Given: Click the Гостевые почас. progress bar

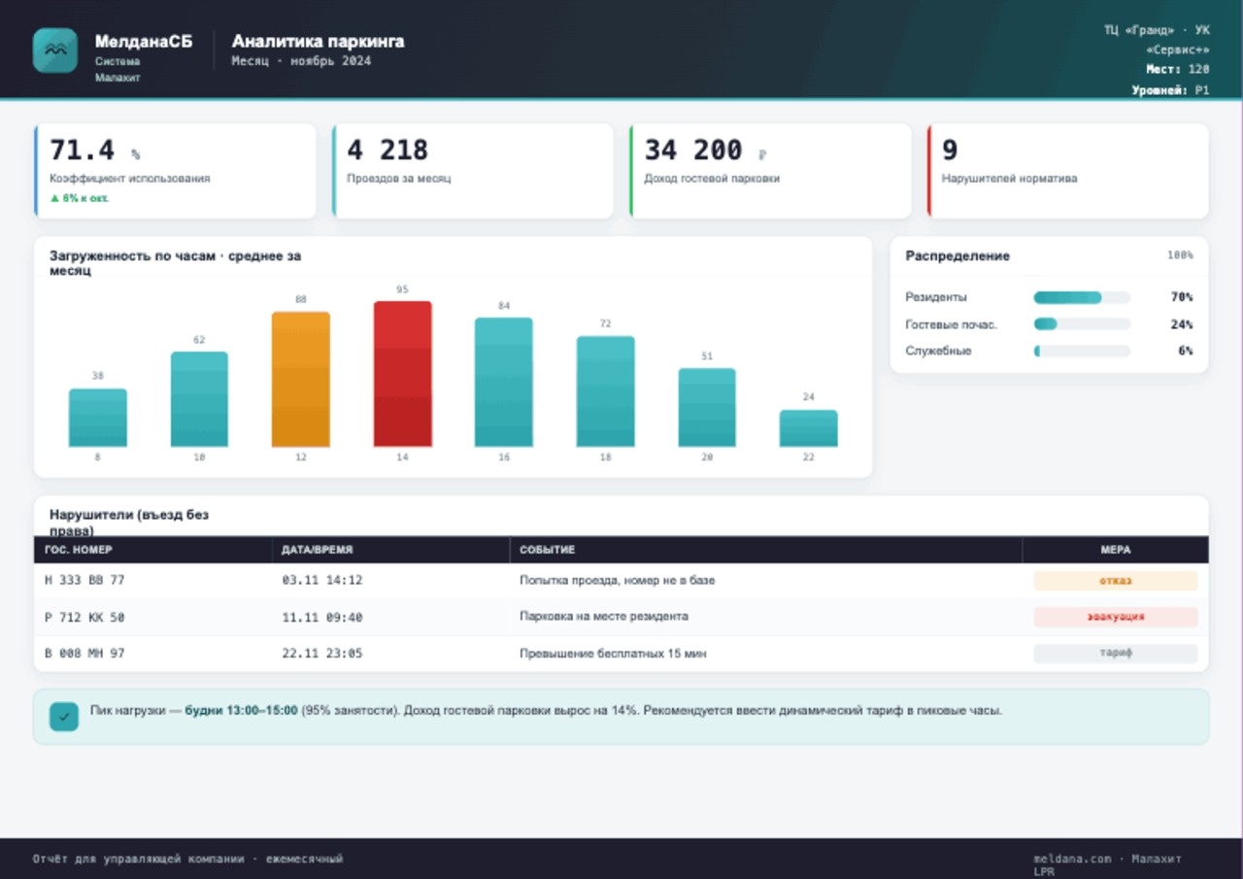Looking at the screenshot, I should (x=1082, y=324).
